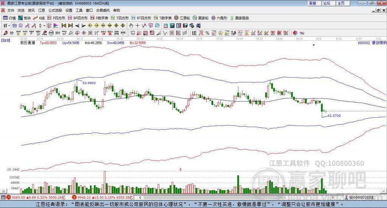This screenshot has width=387, height=208.
Task: Jump to first bar with skip-start icon
Action: pos(63,26)
